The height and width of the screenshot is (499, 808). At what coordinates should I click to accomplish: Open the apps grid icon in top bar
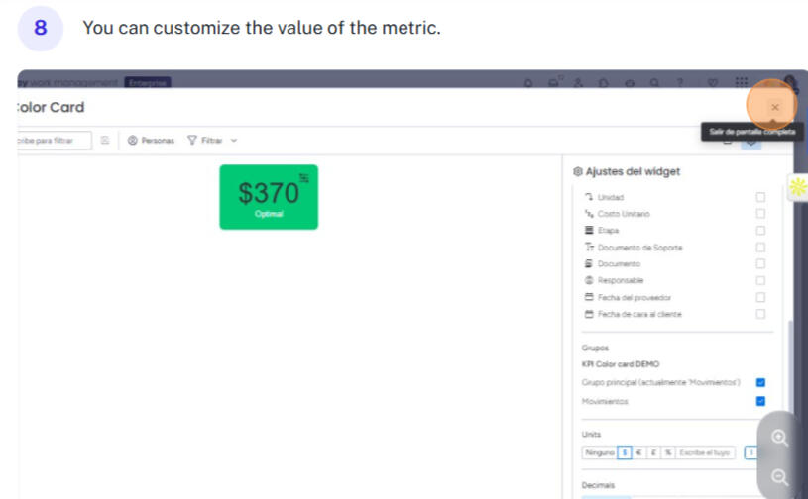tap(741, 83)
